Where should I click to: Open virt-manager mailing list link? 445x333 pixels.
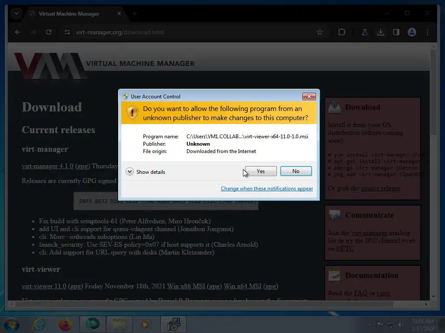[369, 233]
